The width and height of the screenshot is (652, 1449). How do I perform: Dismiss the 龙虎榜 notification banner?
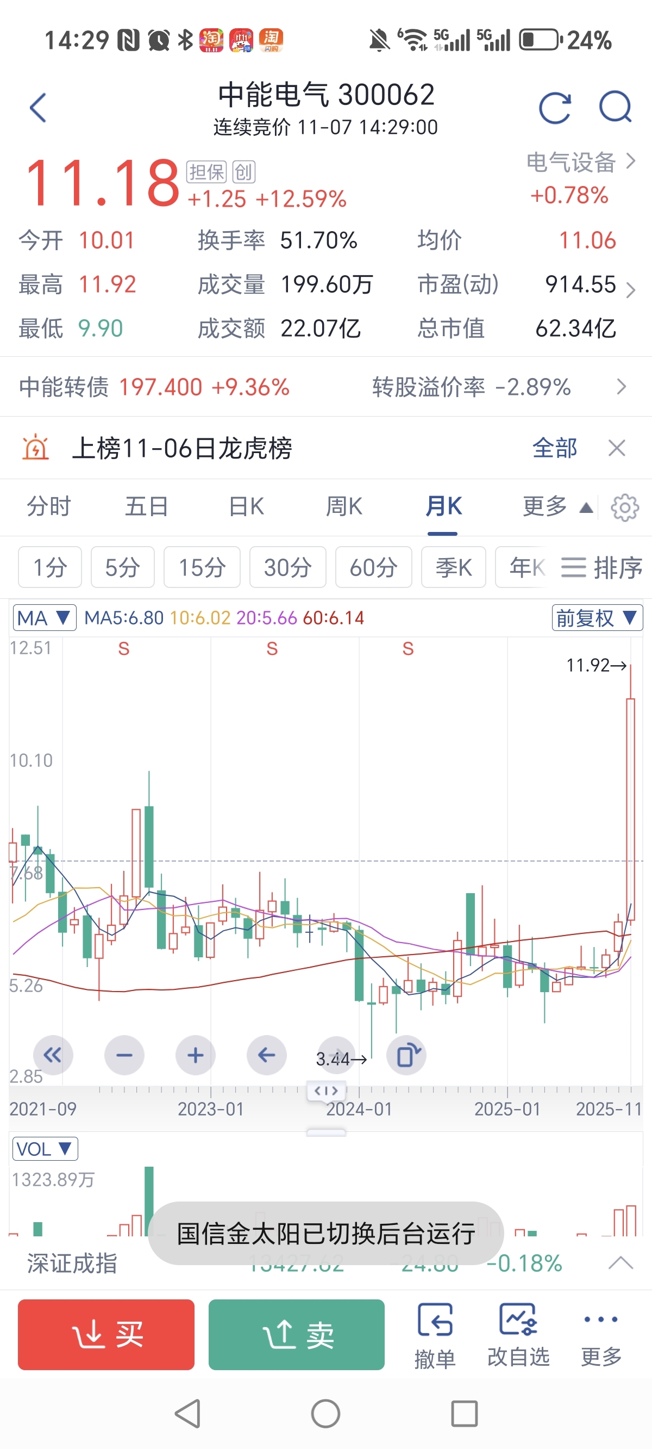click(617, 448)
